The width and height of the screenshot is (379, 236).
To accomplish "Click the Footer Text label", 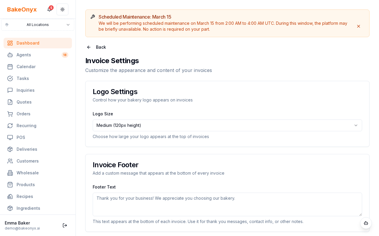I will pyautogui.click(x=104, y=187).
